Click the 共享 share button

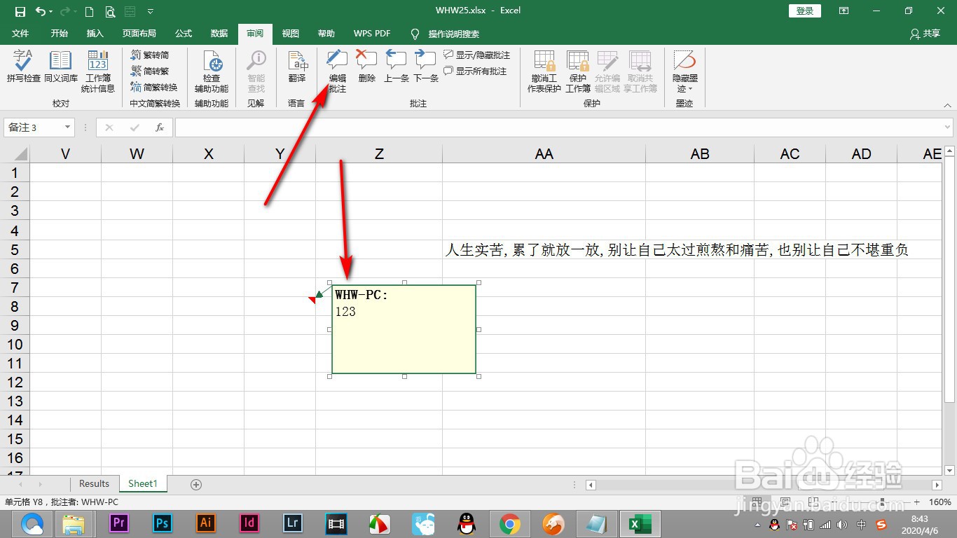click(925, 34)
